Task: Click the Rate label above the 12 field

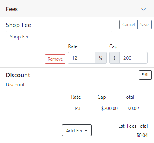Action: click(73, 46)
